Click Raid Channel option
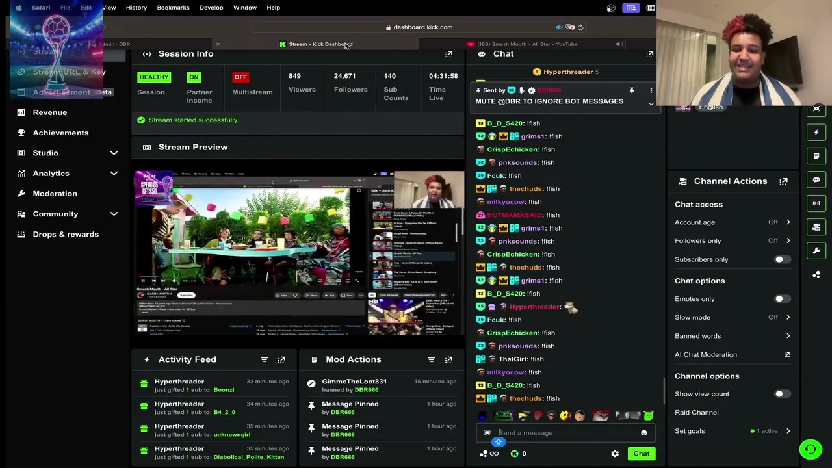832x468 pixels. tap(697, 413)
